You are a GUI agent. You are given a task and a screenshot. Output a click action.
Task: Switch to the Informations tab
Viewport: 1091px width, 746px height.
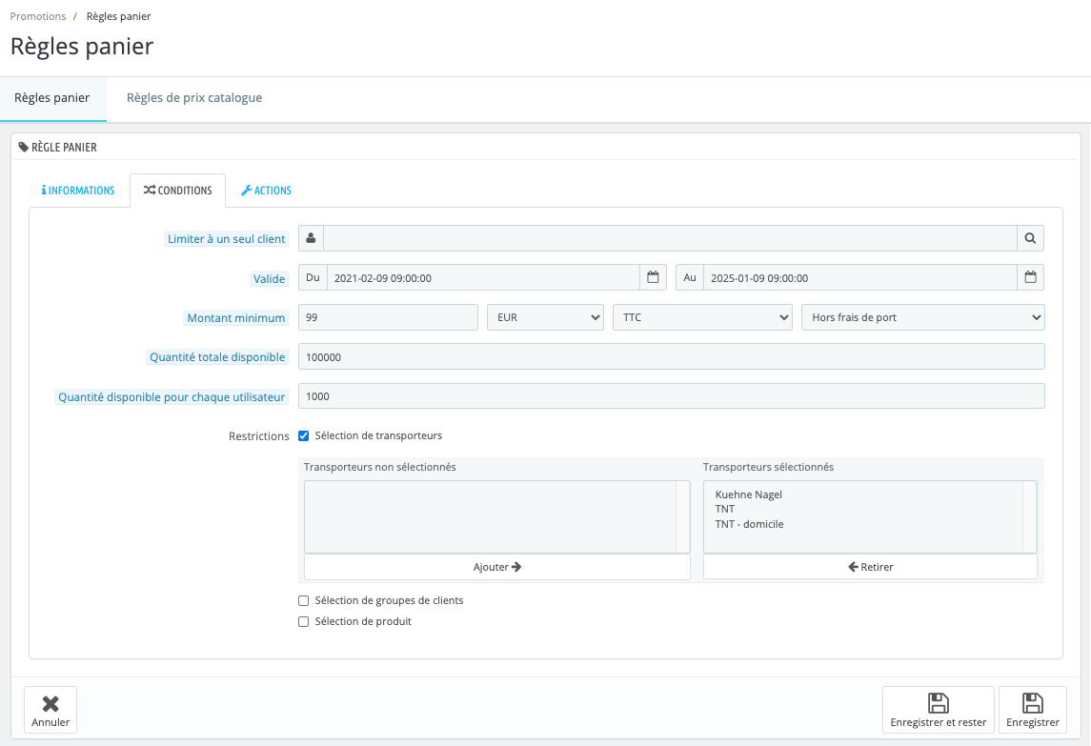point(78,190)
